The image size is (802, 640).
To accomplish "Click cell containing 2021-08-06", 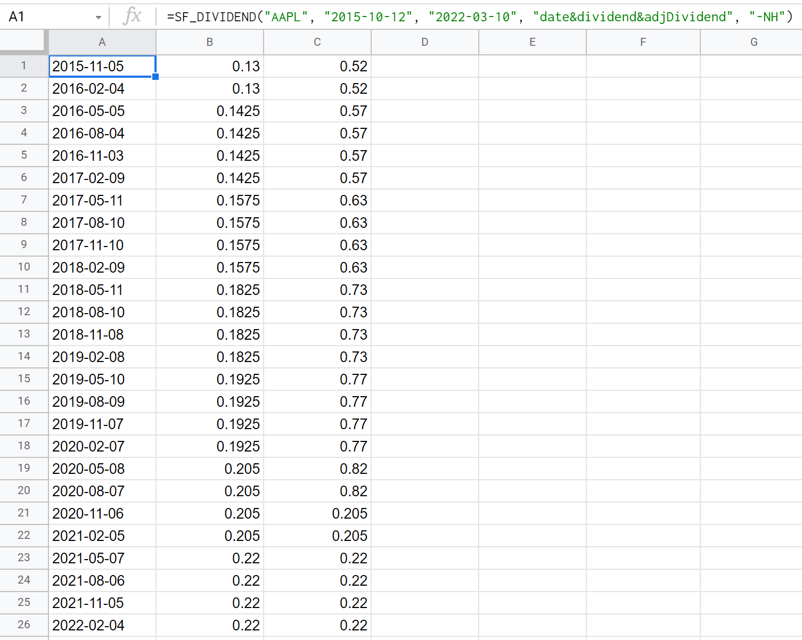I will 102,580.
